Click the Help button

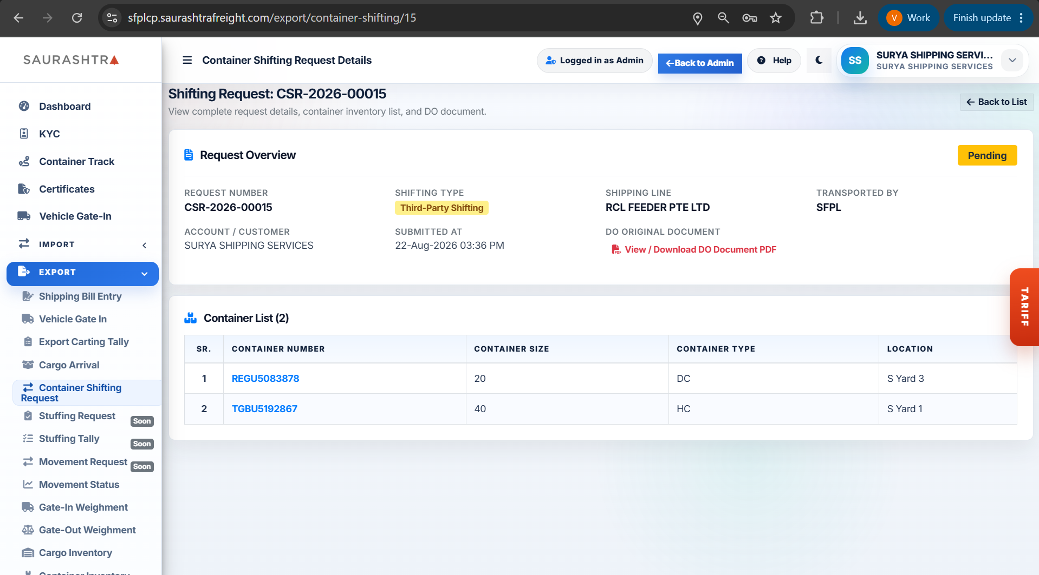click(x=774, y=61)
